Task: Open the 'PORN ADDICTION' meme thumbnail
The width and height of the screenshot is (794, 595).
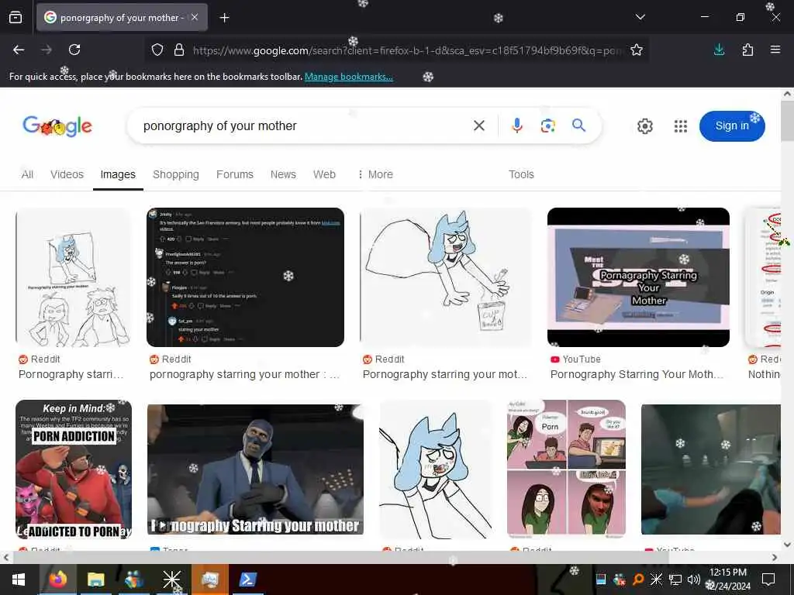Action: tap(74, 469)
